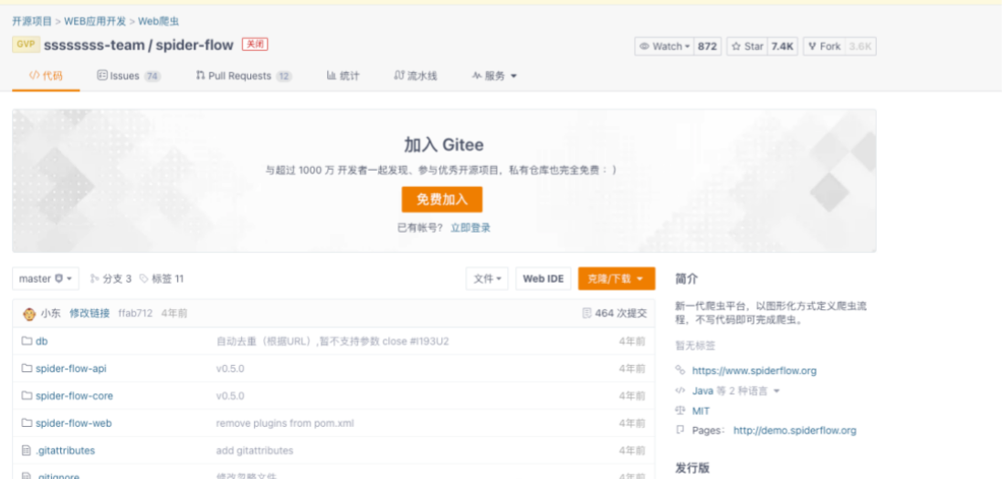Open the spider-flow-api folder name
Screen dimensions: 1002x479
pyautogui.click(x=71, y=369)
